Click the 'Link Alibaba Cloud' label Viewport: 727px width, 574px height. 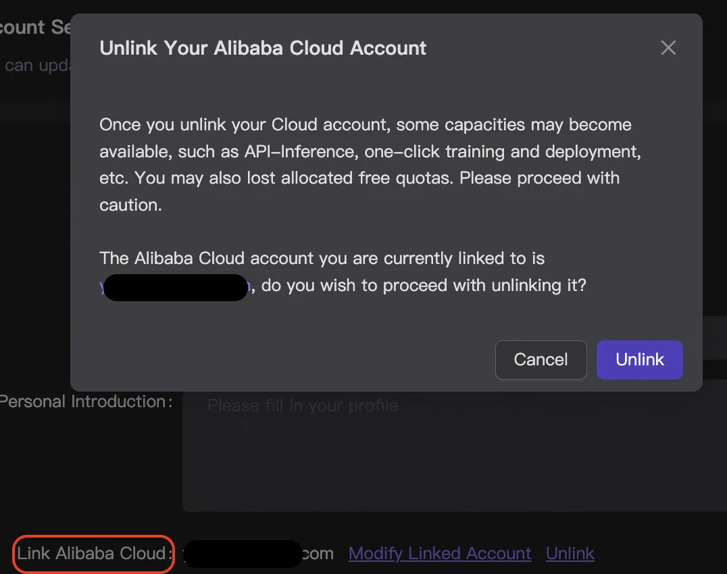coord(91,554)
